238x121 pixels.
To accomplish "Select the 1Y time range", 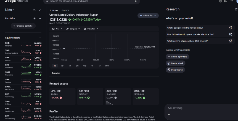I will (92, 66).
